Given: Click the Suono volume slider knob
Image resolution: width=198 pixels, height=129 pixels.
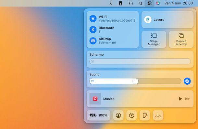Looking at the screenshot, I should tap(135, 81).
